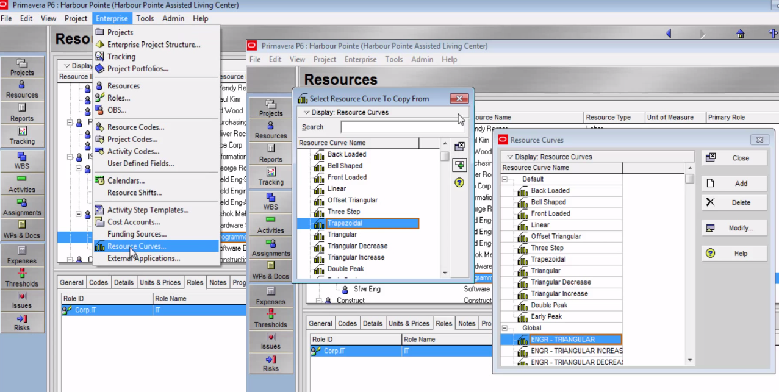Viewport: 779px width, 392px height.
Task: Collapse the Global group in Resource Curves
Action: click(504, 327)
